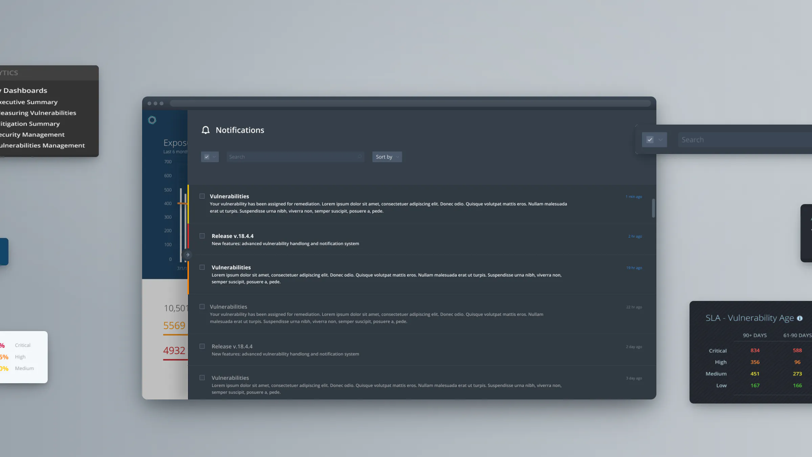This screenshot has height=457, width=812.
Task: Open the Sort by dropdown
Action: pos(387,157)
